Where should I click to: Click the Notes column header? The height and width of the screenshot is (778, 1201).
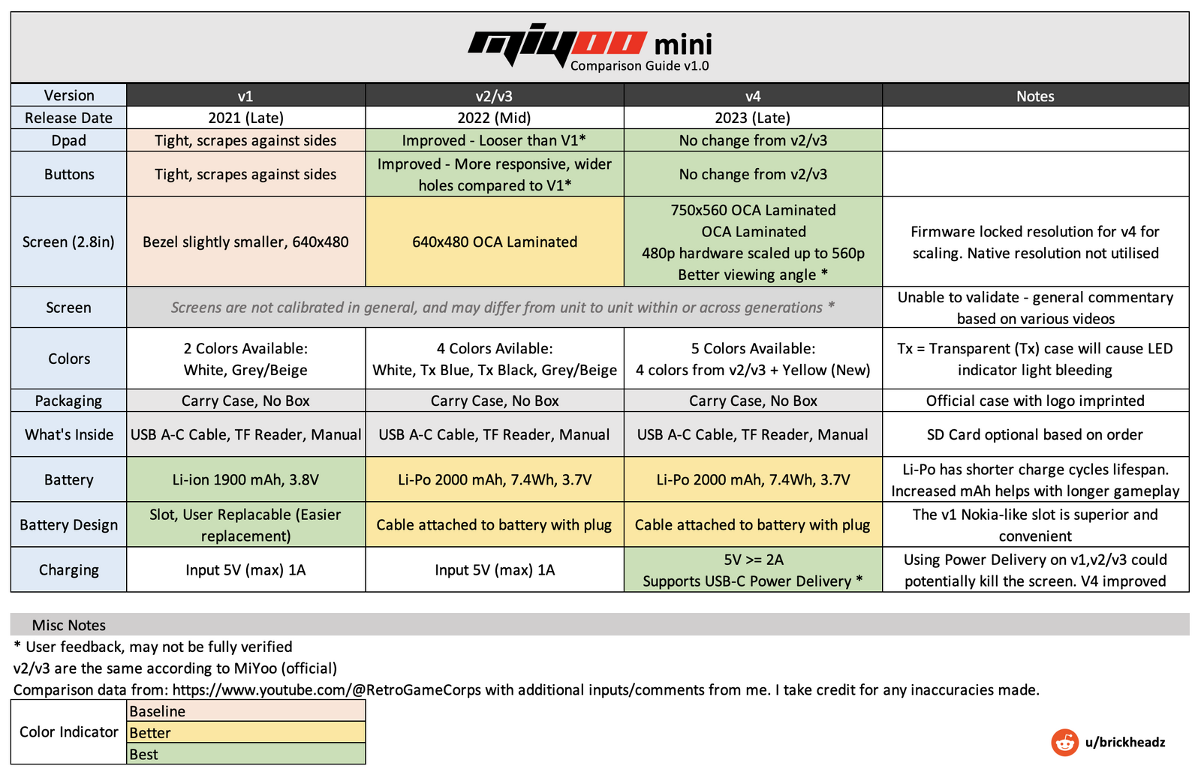pos(1035,95)
